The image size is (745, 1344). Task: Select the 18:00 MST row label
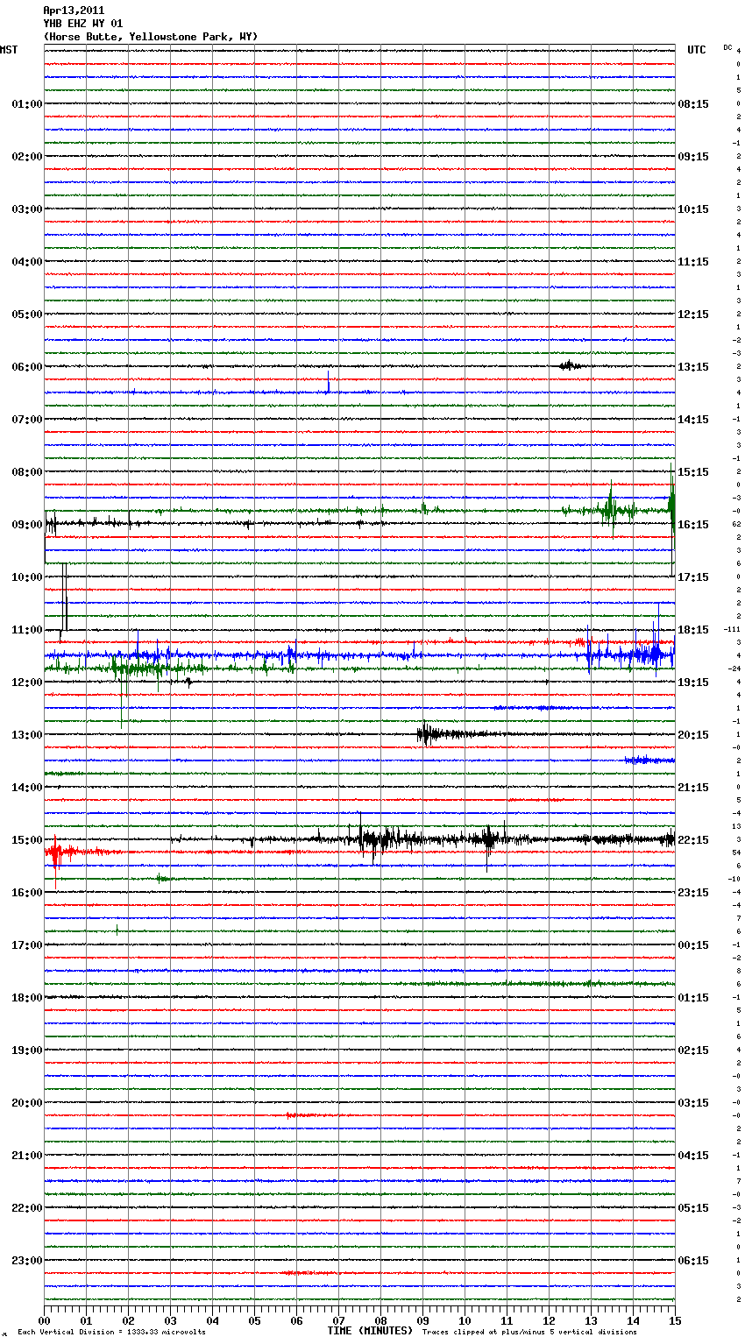27,998
